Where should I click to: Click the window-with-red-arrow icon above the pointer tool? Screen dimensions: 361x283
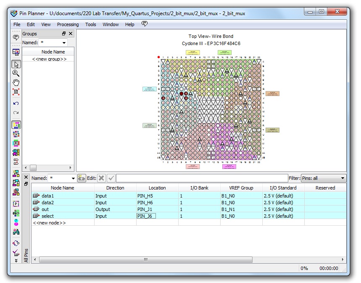[16, 52]
